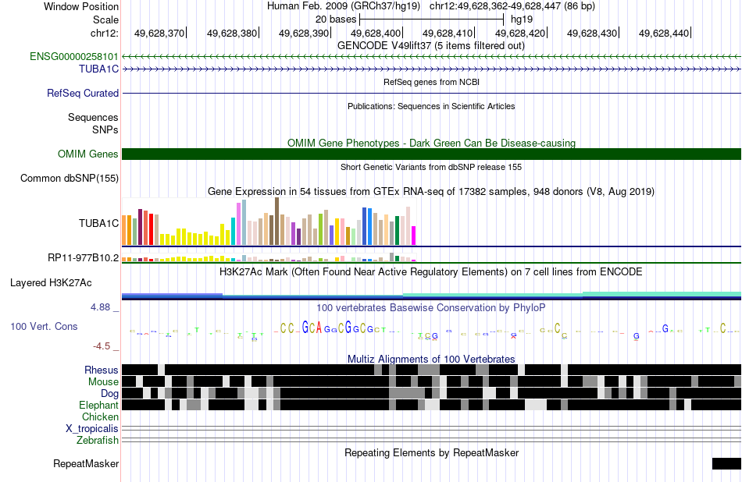This screenshot has height=482, width=742.
Task: Click the Rhesus alignment block row
Action: click(x=432, y=370)
